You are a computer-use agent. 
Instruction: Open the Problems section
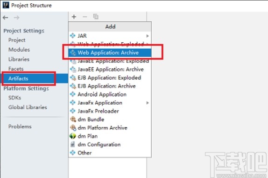tap(20, 126)
